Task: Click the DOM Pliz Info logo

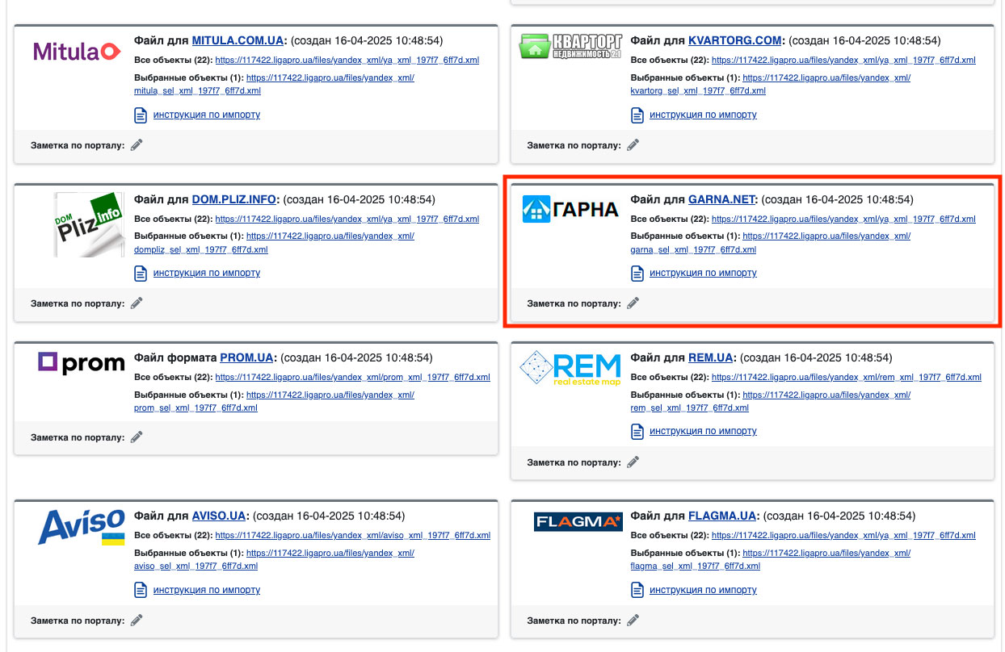Action: [89, 224]
